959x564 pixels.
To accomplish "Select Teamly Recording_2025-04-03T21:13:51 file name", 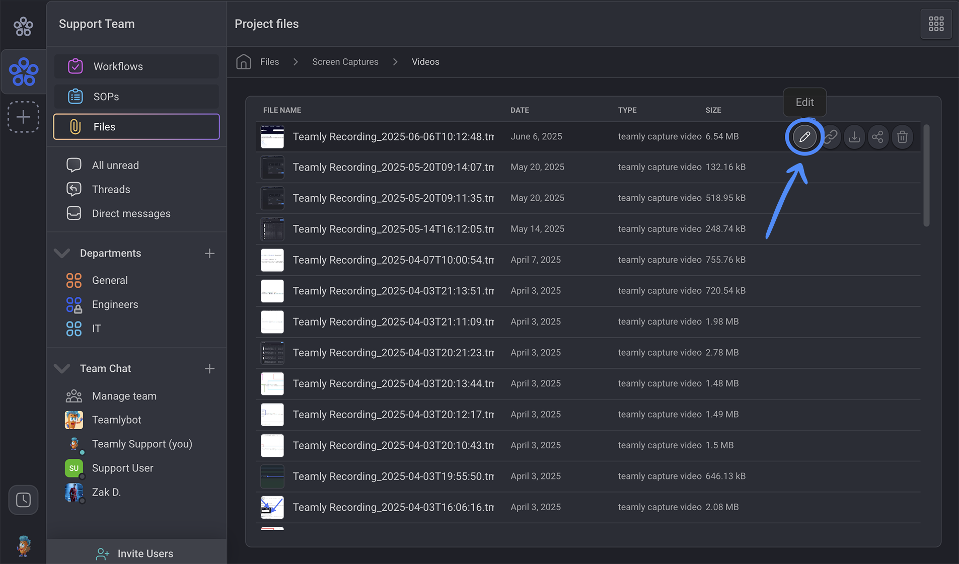I will [x=393, y=291].
